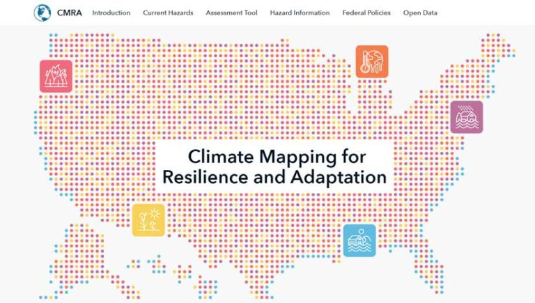This screenshot has width=535, height=303.
Task: Go to the Assessment Tool page
Action: (x=231, y=13)
